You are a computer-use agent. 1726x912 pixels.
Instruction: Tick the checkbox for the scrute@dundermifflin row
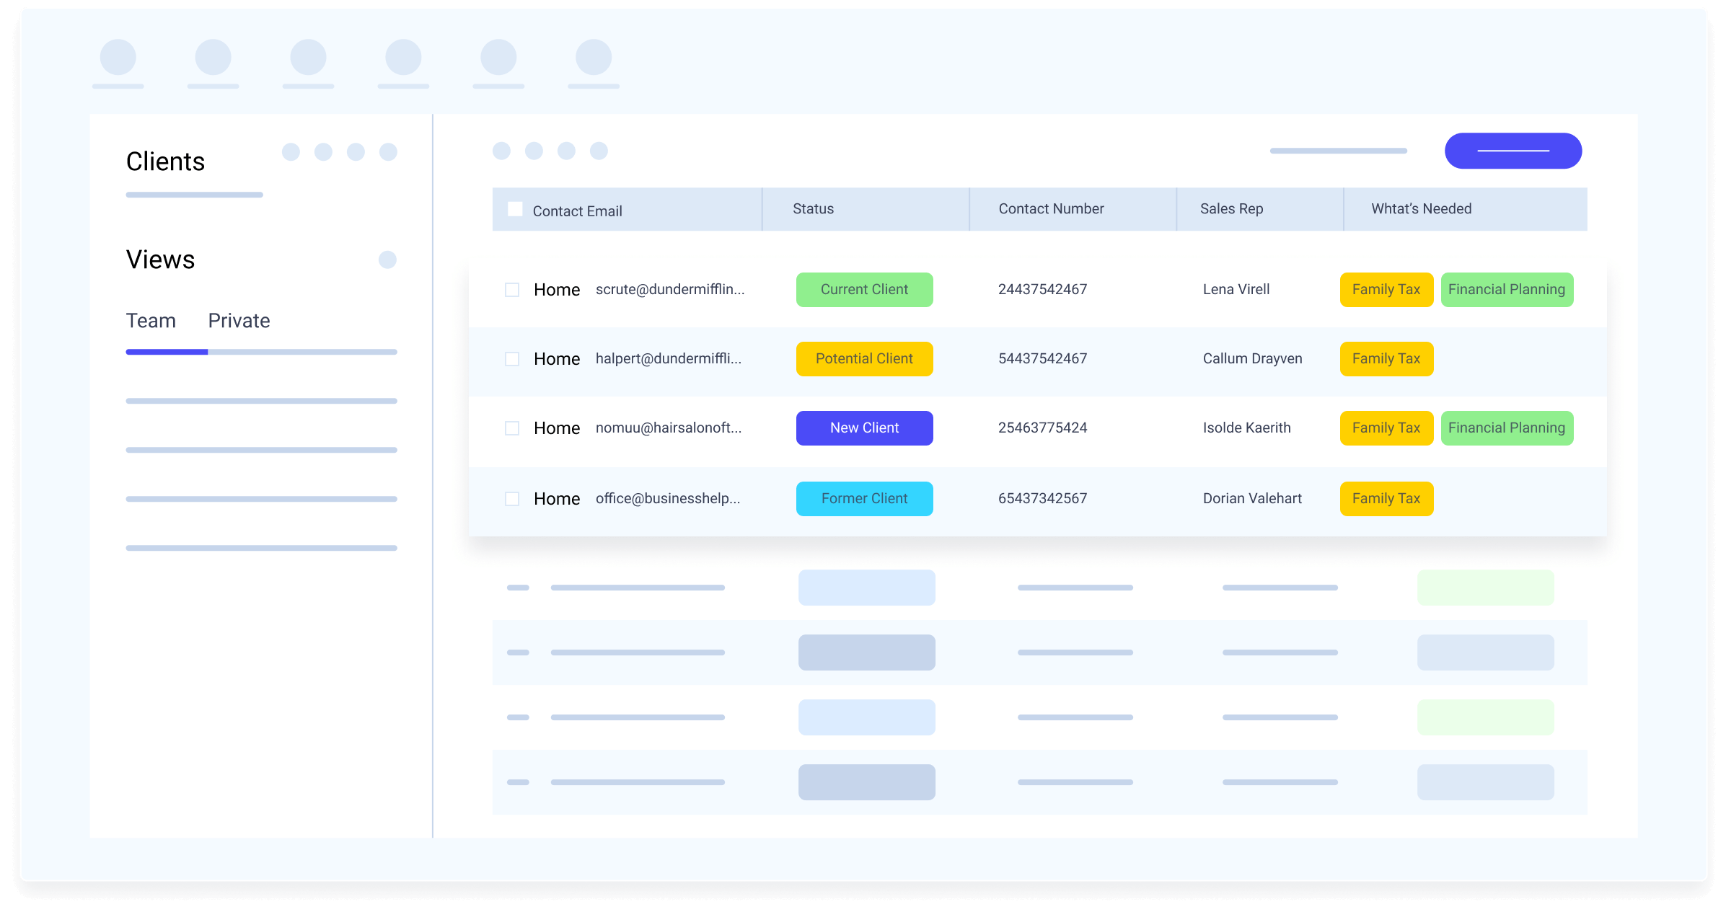[512, 290]
